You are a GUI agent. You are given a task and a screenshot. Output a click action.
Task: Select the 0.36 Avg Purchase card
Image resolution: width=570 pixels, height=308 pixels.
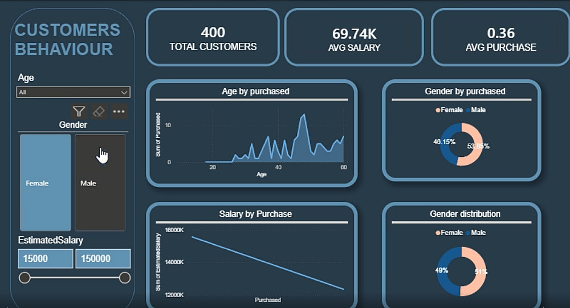point(500,38)
